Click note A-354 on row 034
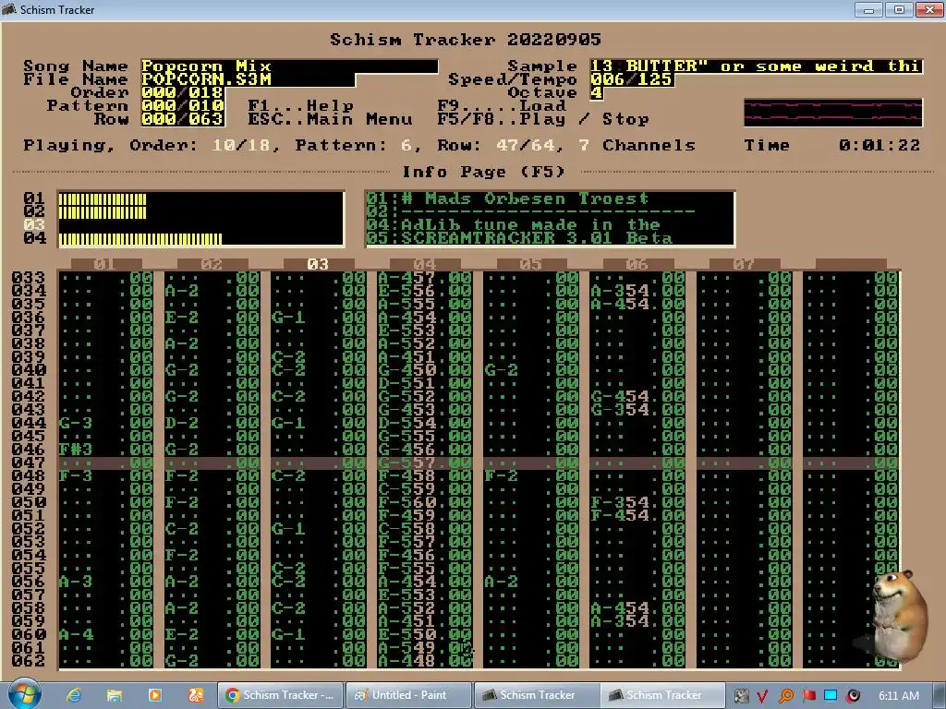 click(620, 291)
